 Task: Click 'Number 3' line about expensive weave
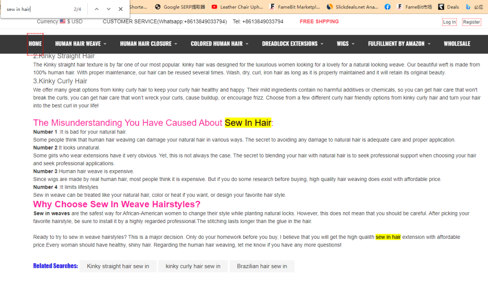84,171
